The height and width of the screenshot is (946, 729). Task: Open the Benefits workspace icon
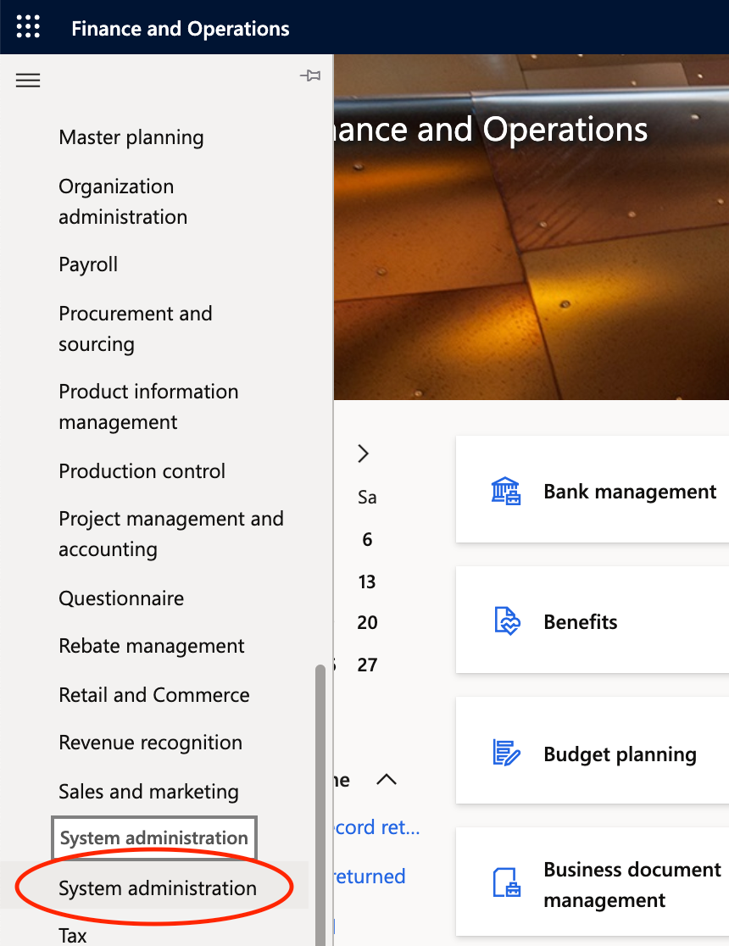coord(506,620)
